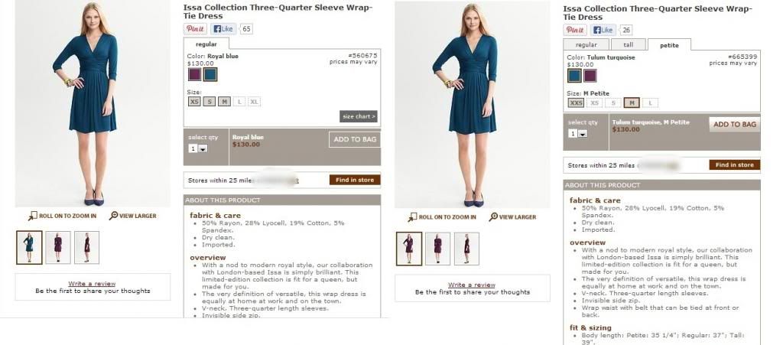The height and width of the screenshot is (345, 783).
Task: Click right Roll On To Zoom In icon
Action: pos(412,216)
